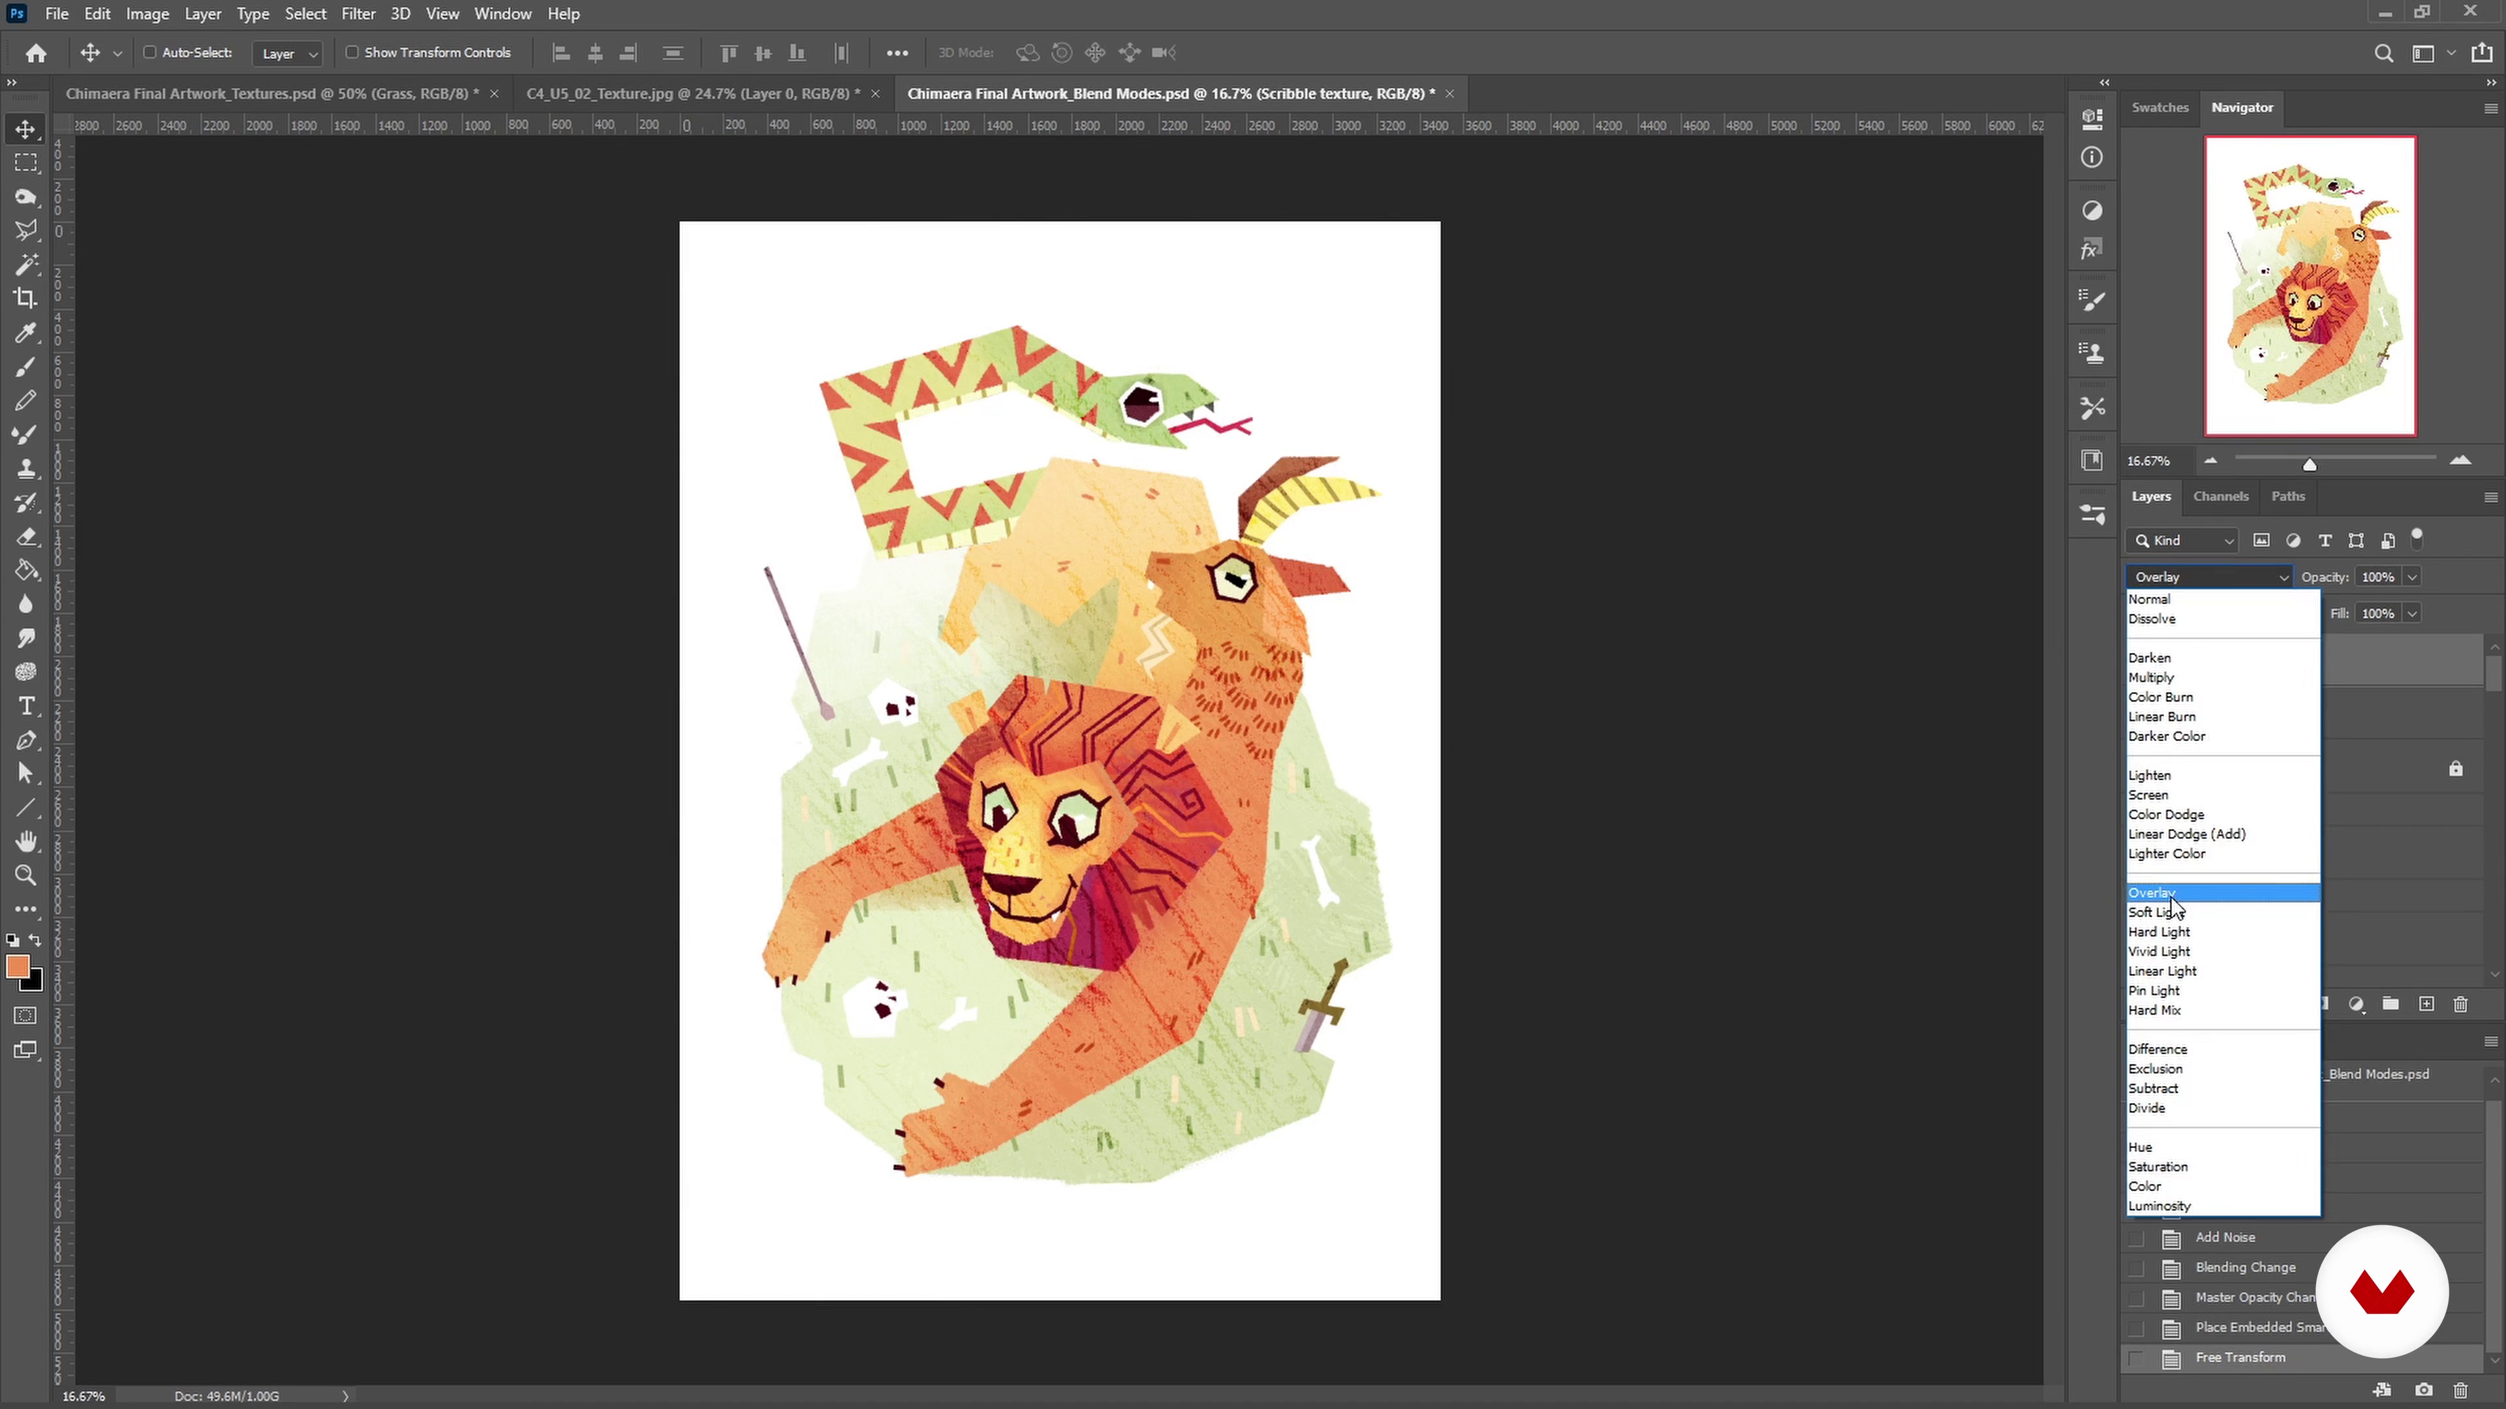Viewport: 2506px width, 1409px height.
Task: Toggle history brush source for Blending Change
Action: tap(2137, 1269)
